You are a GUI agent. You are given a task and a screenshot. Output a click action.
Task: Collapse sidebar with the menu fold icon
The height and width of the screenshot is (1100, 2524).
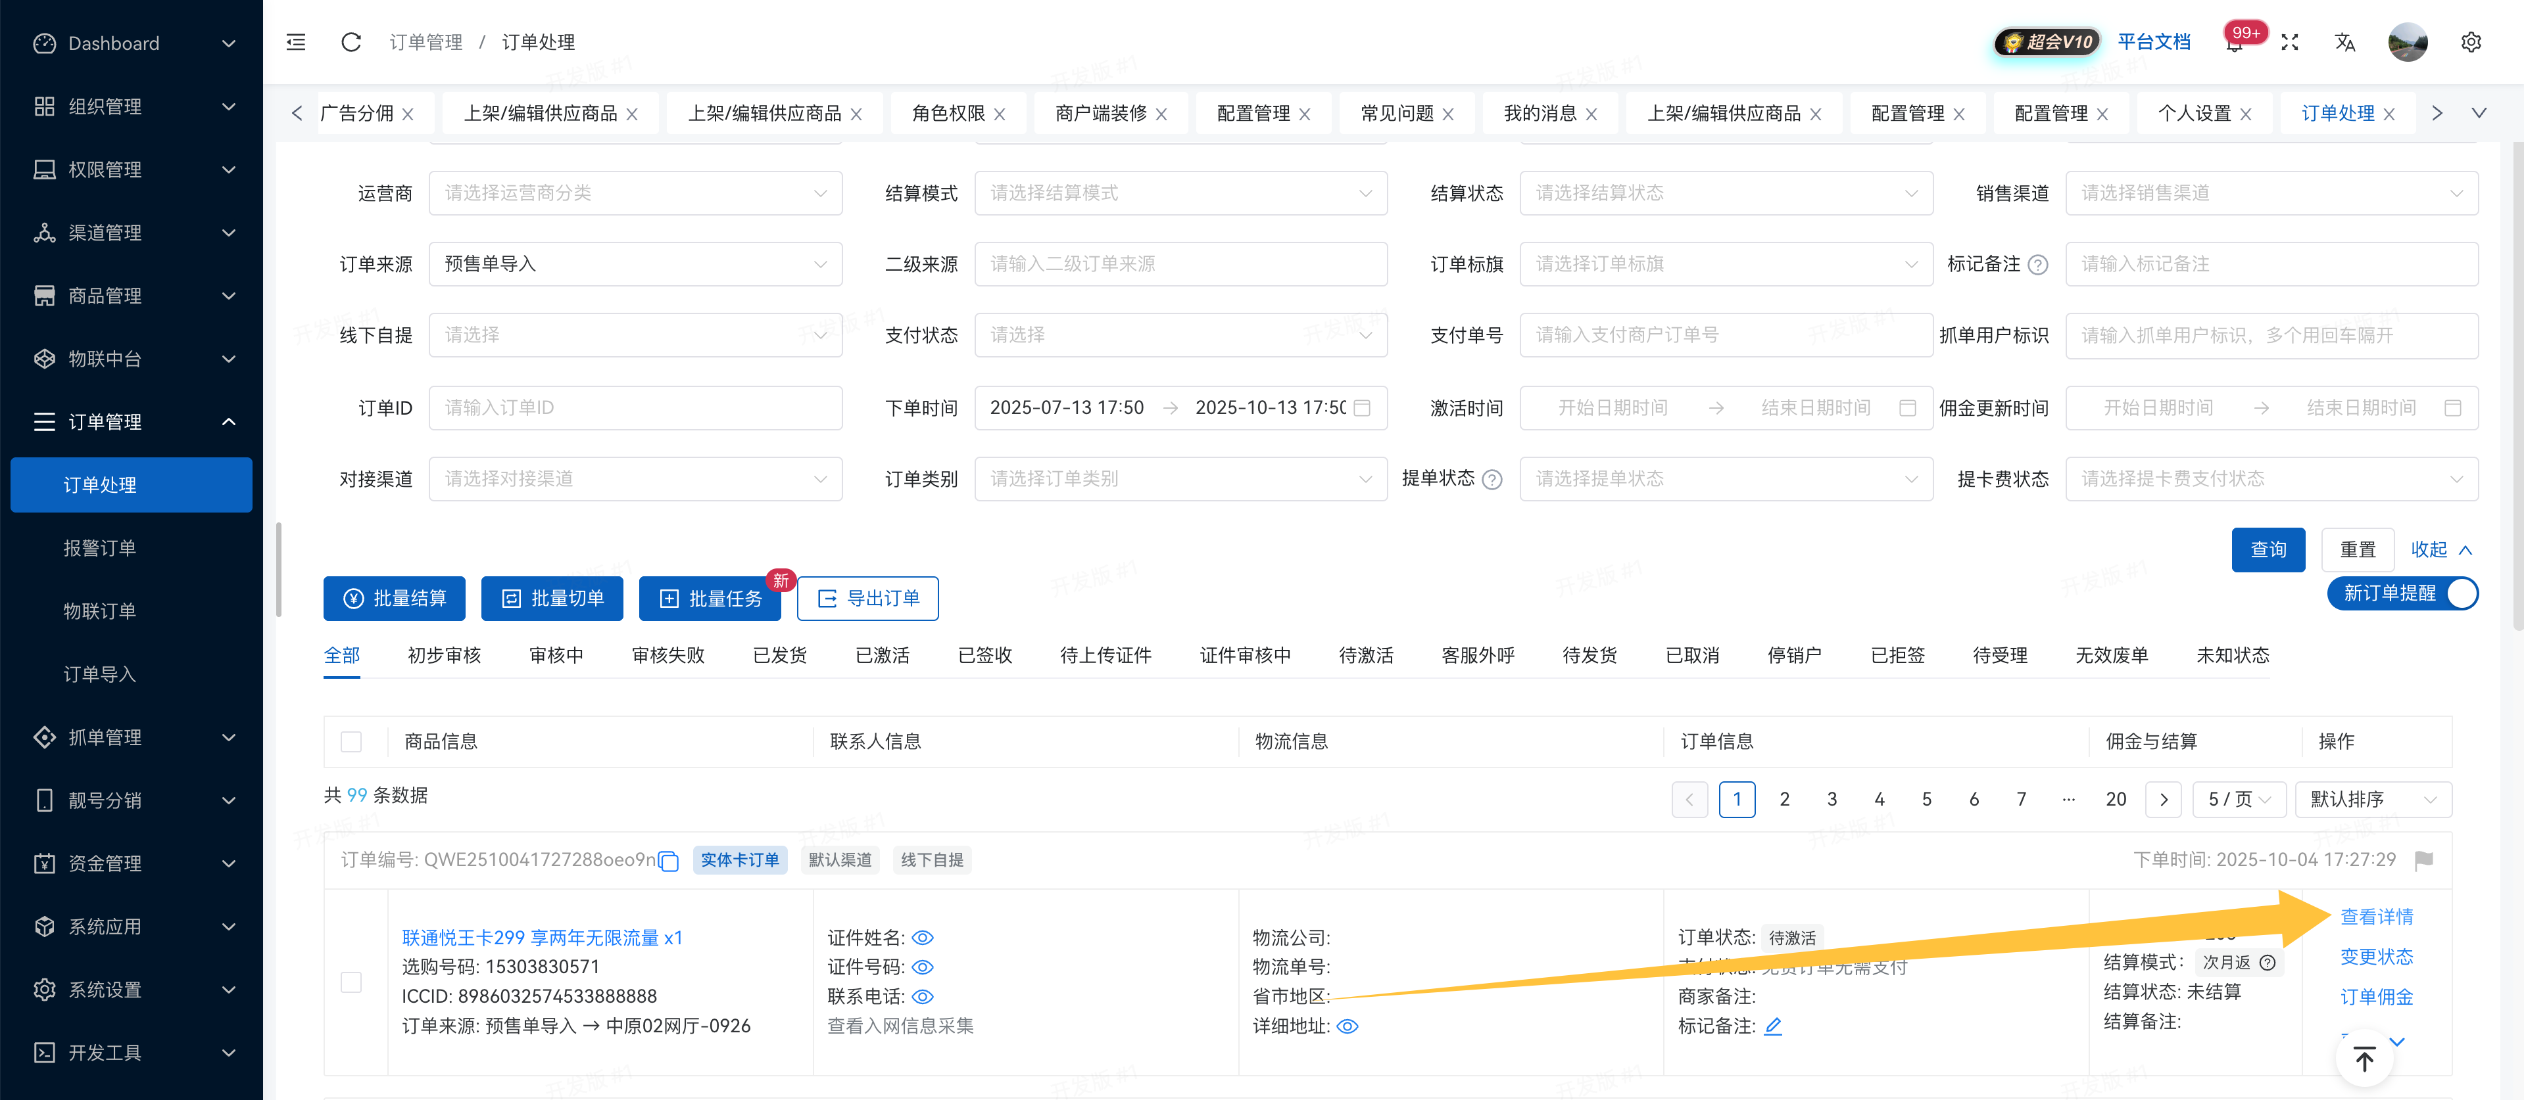pyautogui.click(x=296, y=42)
